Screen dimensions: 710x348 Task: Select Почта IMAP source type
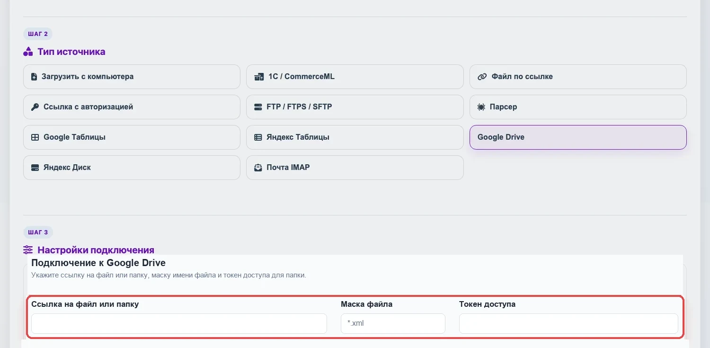click(355, 168)
